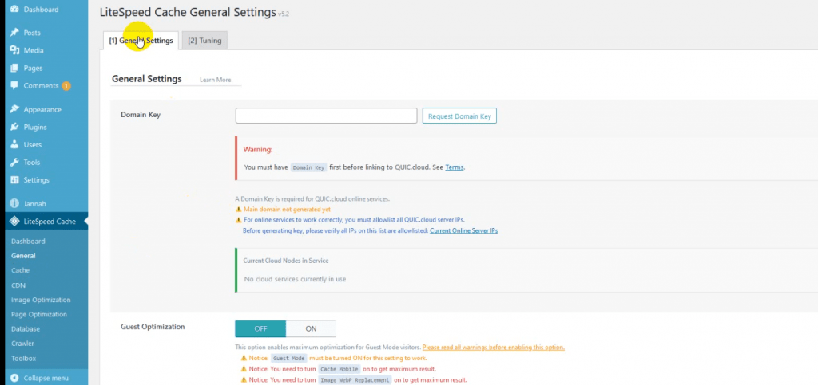Click the Jannah menu label
Viewport: 818px width, 385px height.
coord(34,204)
